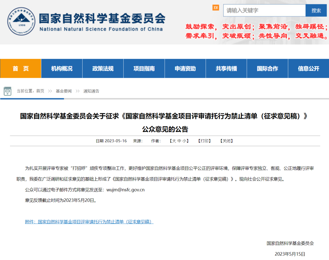Click 基金要闻 breadcrumb link

pos(64,91)
